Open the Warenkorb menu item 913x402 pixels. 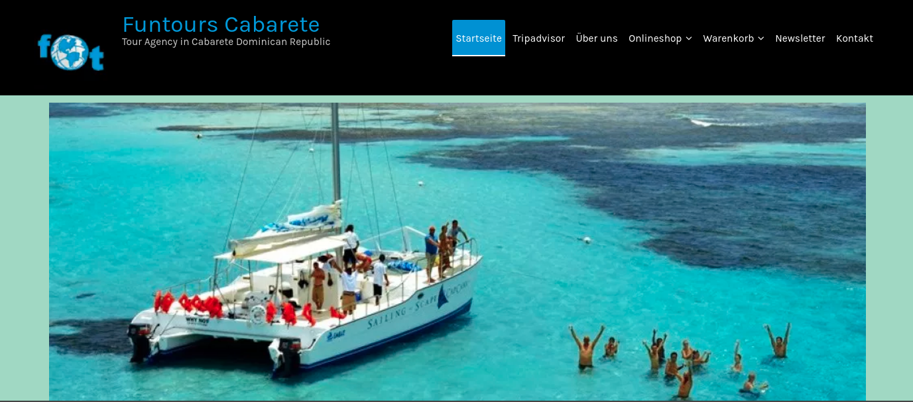point(728,38)
